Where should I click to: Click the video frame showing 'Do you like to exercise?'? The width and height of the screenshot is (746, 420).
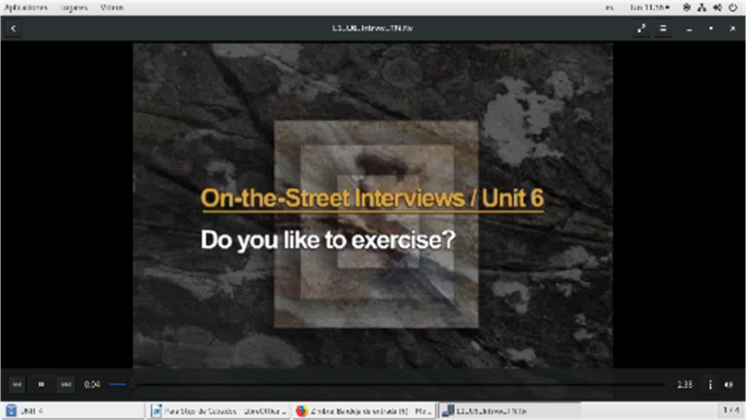373,205
